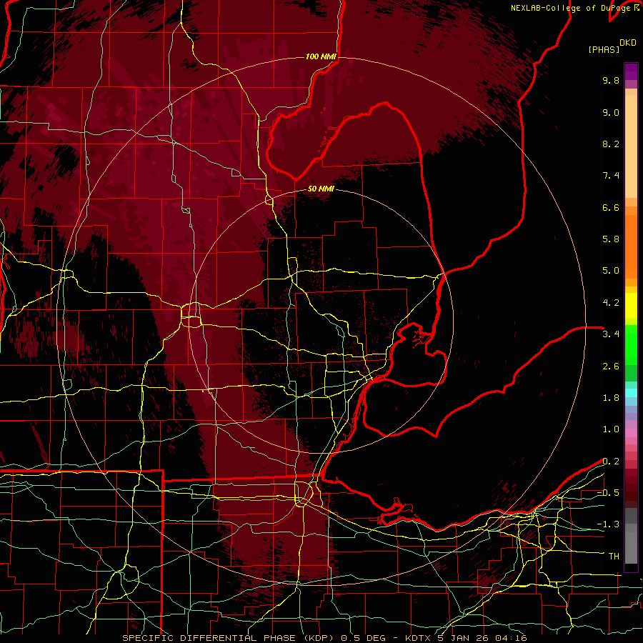The height and width of the screenshot is (643, 643).
Task: Click the Specific Differential Phase caption
Action: (x=324, y=638)
